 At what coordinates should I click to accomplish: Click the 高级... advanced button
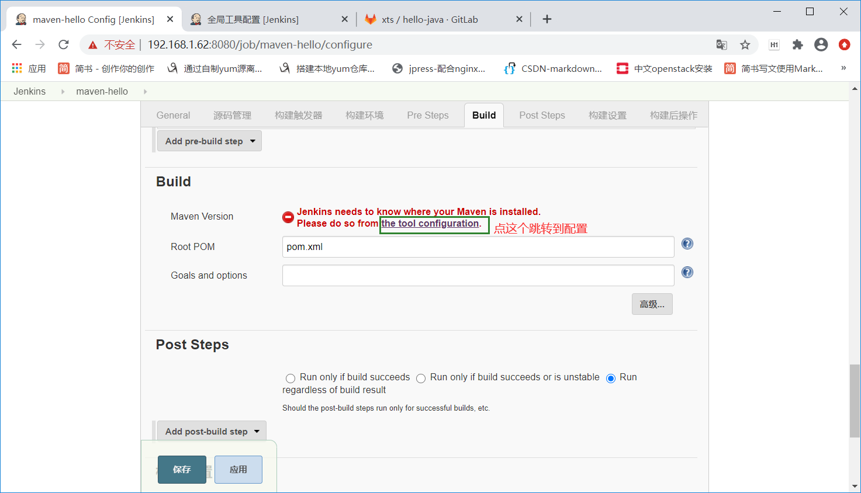[652, 304]
